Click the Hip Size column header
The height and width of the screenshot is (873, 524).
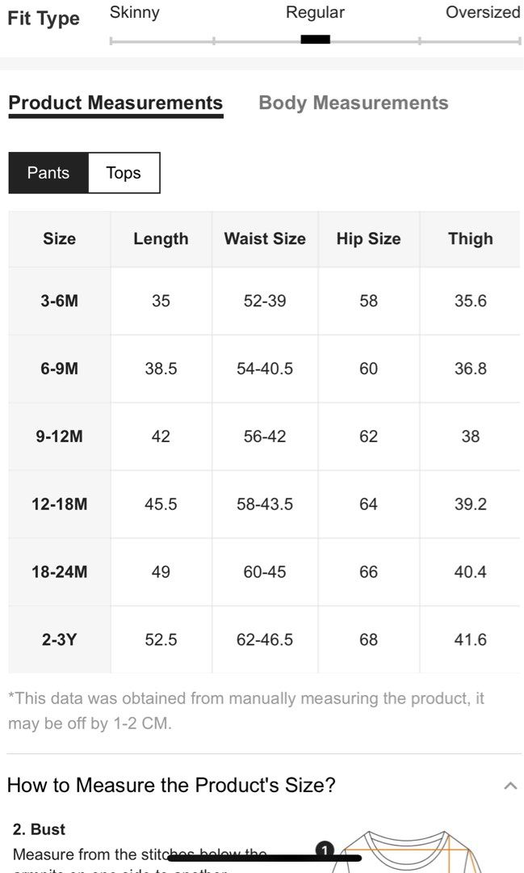368,238
